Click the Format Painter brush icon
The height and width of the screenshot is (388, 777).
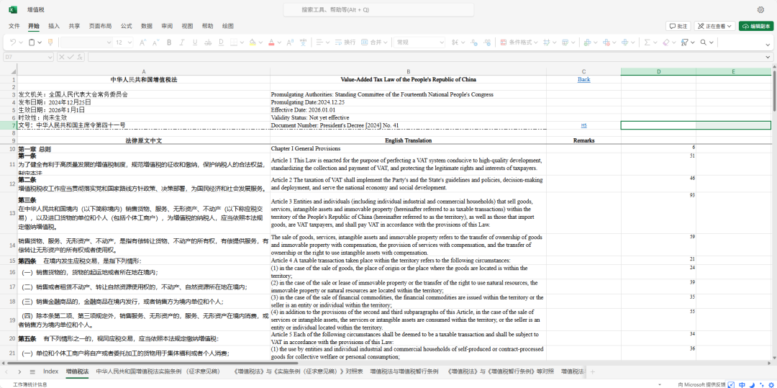click(x=50, y=42)
